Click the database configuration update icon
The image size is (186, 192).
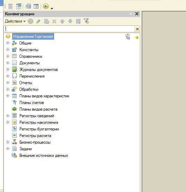click(x=28, y=6)
